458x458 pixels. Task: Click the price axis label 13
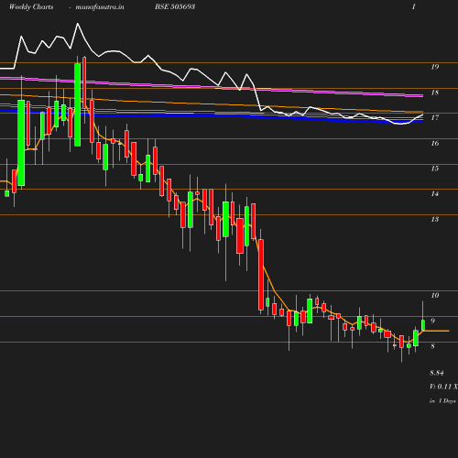pos(435,219)
